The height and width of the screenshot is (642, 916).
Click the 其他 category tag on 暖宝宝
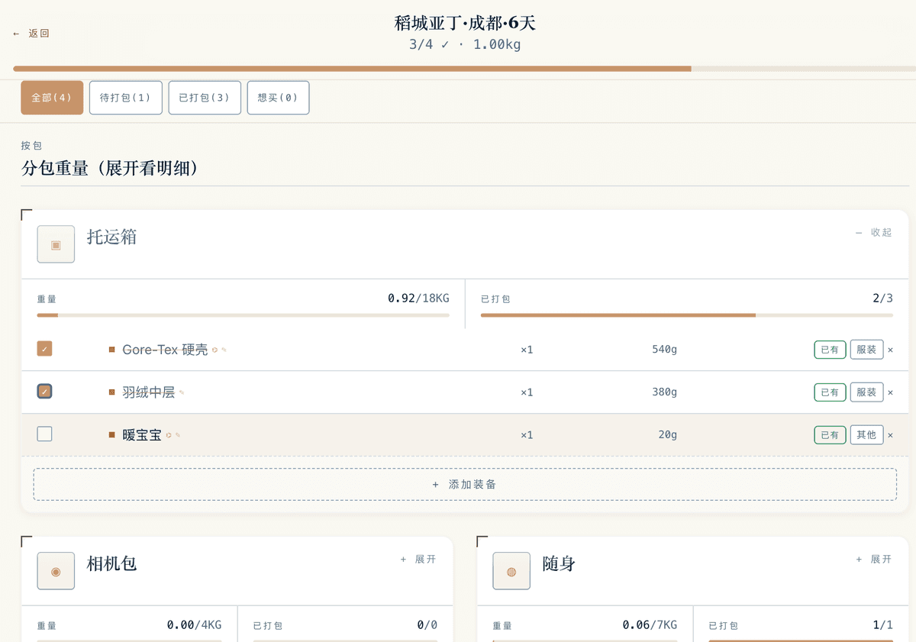[866, 435]
